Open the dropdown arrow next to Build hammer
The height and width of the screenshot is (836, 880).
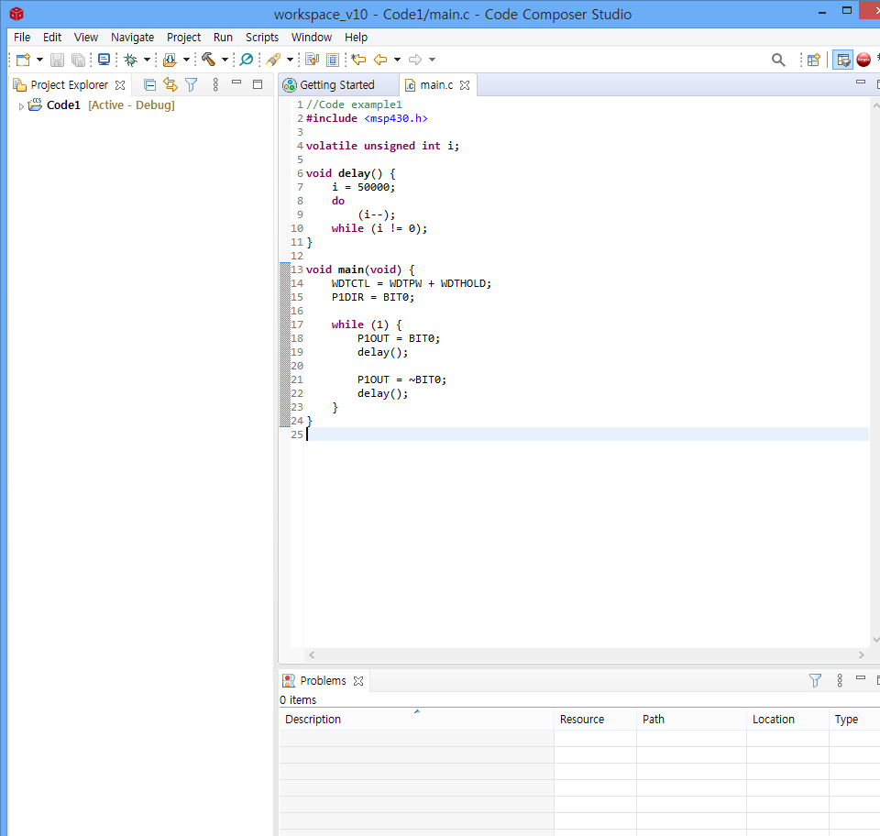pyautogui.click(x=225, y=60)
